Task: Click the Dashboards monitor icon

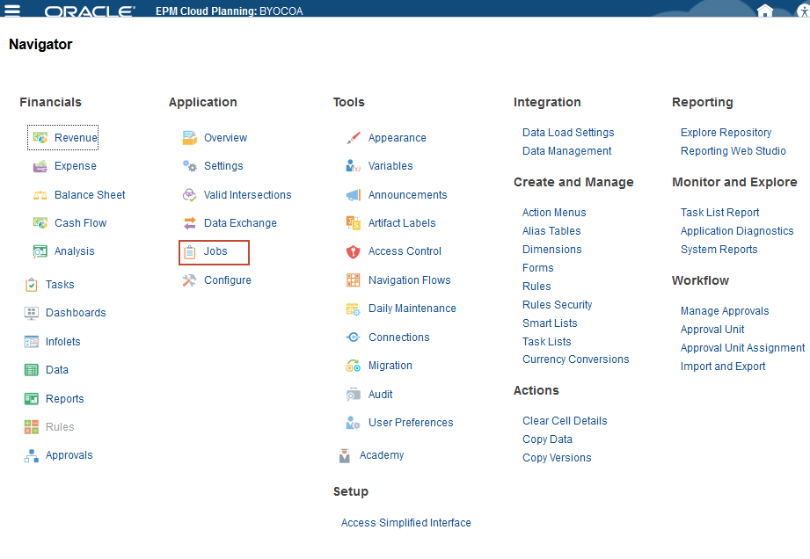Action: (x=31, y=313)
